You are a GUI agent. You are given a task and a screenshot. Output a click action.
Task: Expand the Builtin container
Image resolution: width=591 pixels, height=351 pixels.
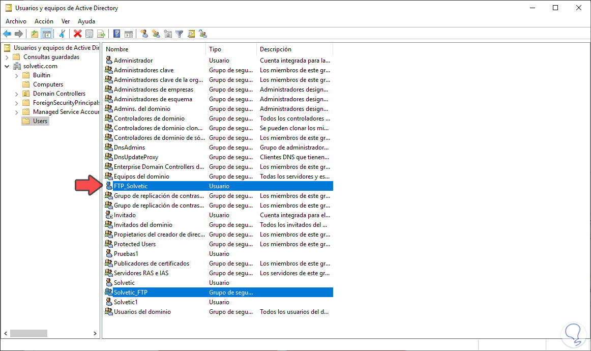click(x=17, y=75)
